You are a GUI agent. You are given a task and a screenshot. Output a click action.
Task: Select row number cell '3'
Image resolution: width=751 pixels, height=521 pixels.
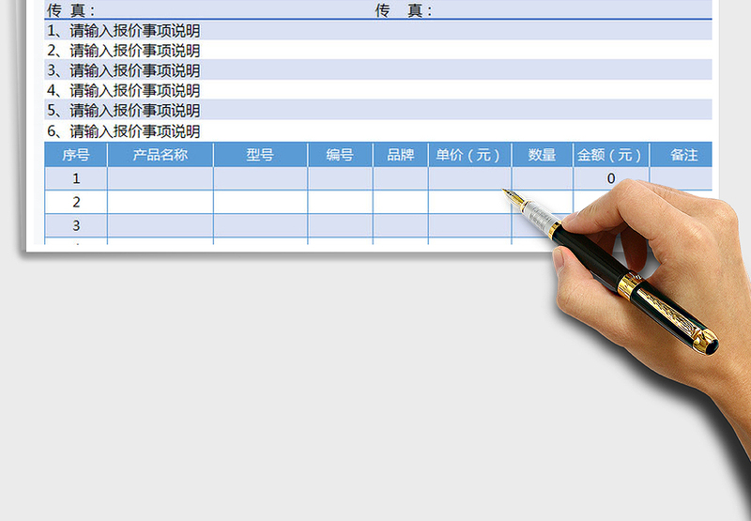[x=76, y=225]
